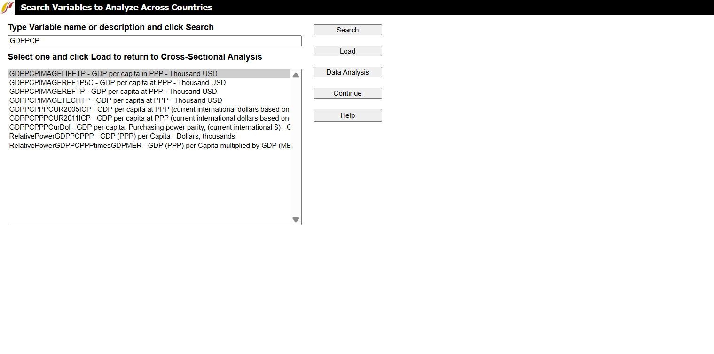Select GDPPCPPPCUR2005ICP in the results list
The image size is (714, 354).
click(149, 109)
